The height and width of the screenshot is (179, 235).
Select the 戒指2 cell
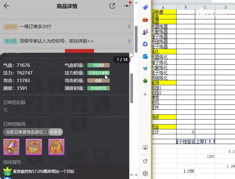[x=164, y=93]
